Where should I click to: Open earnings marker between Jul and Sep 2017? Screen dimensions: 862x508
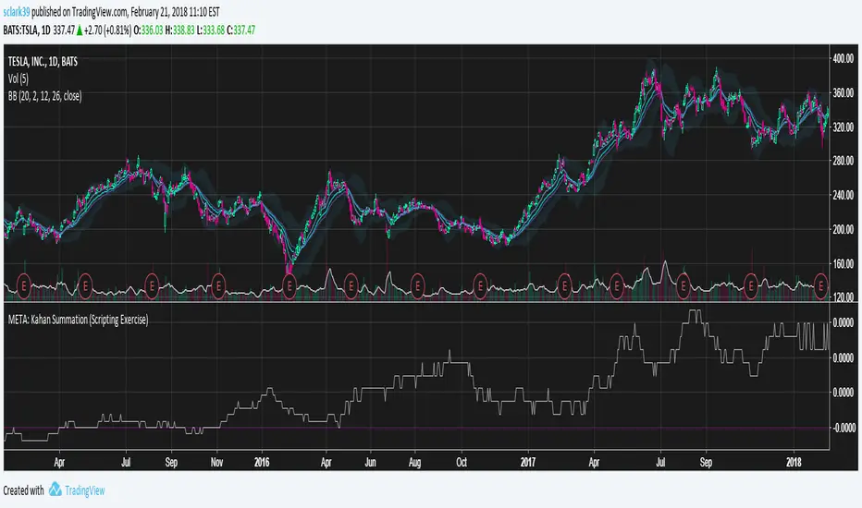click(x=683, y=285)
